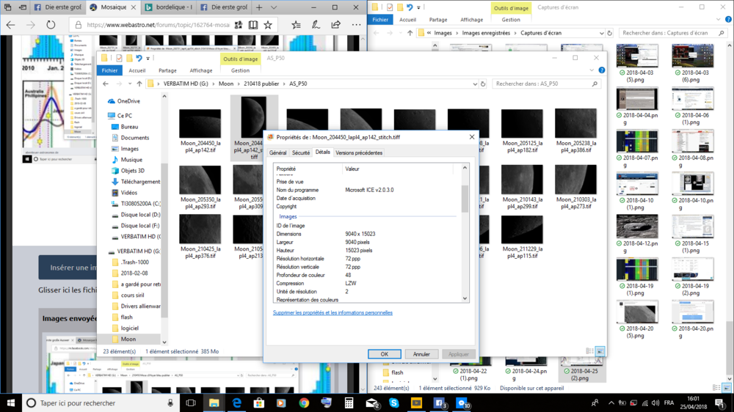Go back in AS_P50 Explorer window

tap(106, 84)
